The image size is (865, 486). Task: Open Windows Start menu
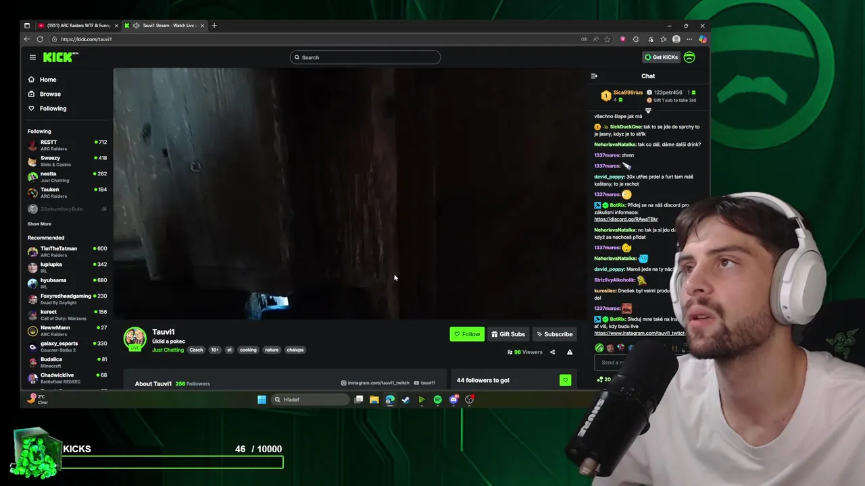(262, 400)
